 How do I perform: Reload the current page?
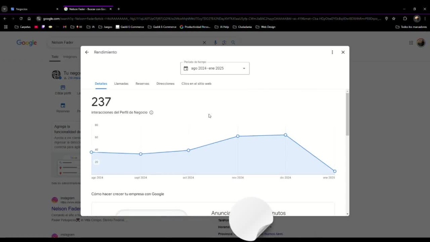[x=21, y=18]
